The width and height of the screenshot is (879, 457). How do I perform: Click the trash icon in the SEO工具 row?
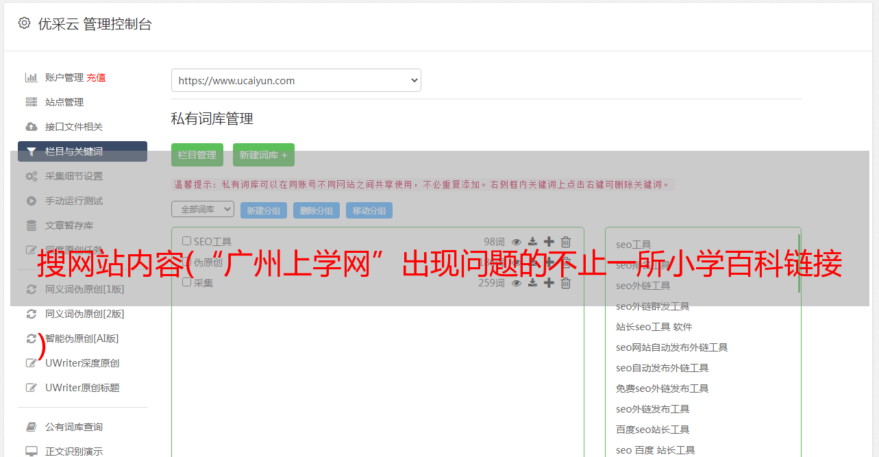(x=565, y=241)
